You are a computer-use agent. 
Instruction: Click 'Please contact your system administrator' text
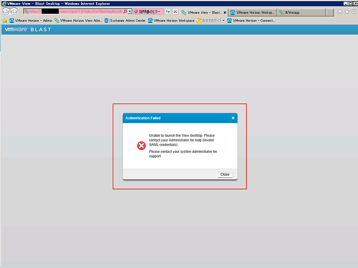[x=183, y=154]
